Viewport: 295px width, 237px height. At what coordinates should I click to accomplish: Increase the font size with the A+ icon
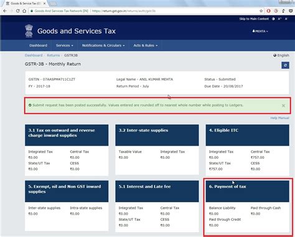[x=279, y=19]
